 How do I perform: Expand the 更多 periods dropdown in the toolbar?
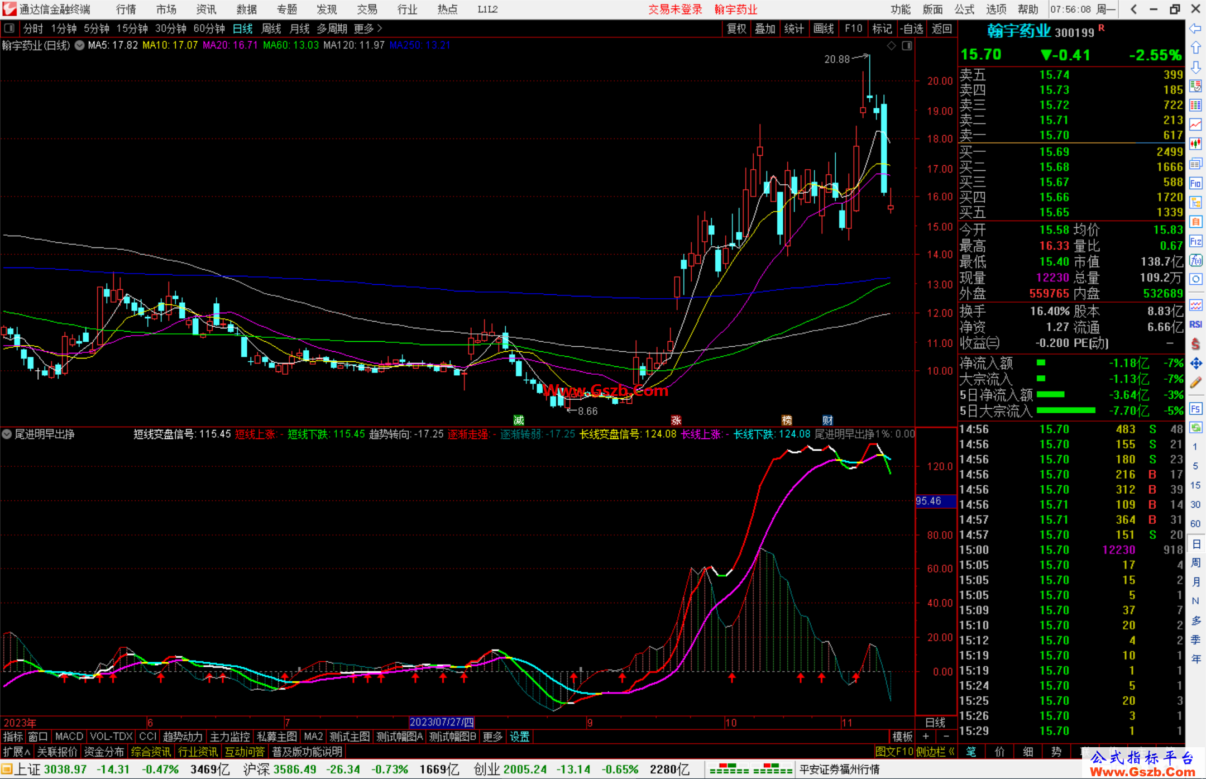[368, 28]
